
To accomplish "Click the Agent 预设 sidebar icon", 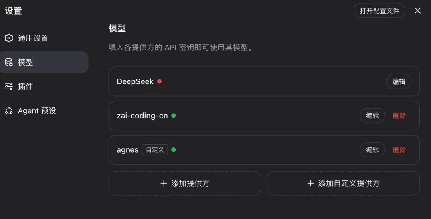I will pyautogui.click(x=9, y=110).
